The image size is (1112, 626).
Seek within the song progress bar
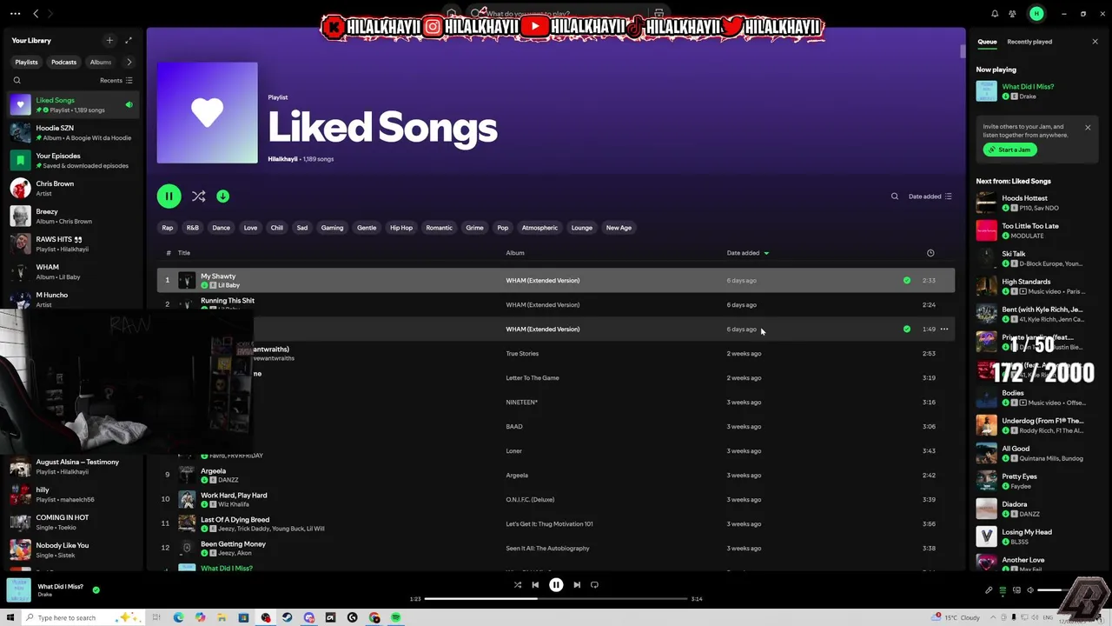pyautogui.click(x=556, y=598)
